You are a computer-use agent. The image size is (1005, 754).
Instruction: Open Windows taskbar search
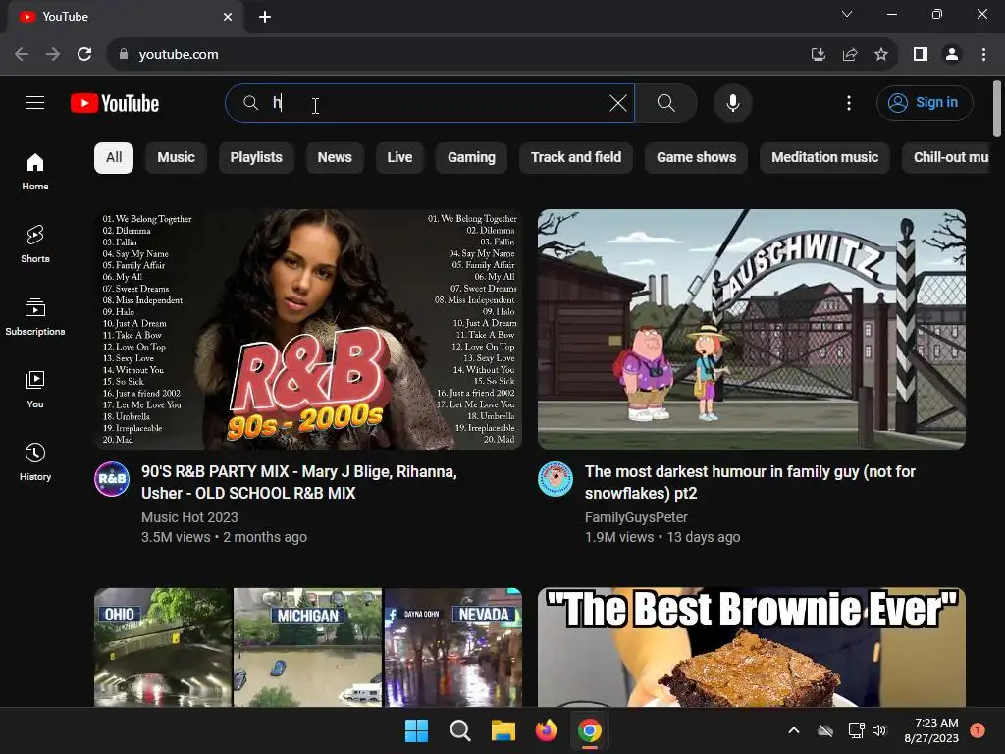click(459, 730)
